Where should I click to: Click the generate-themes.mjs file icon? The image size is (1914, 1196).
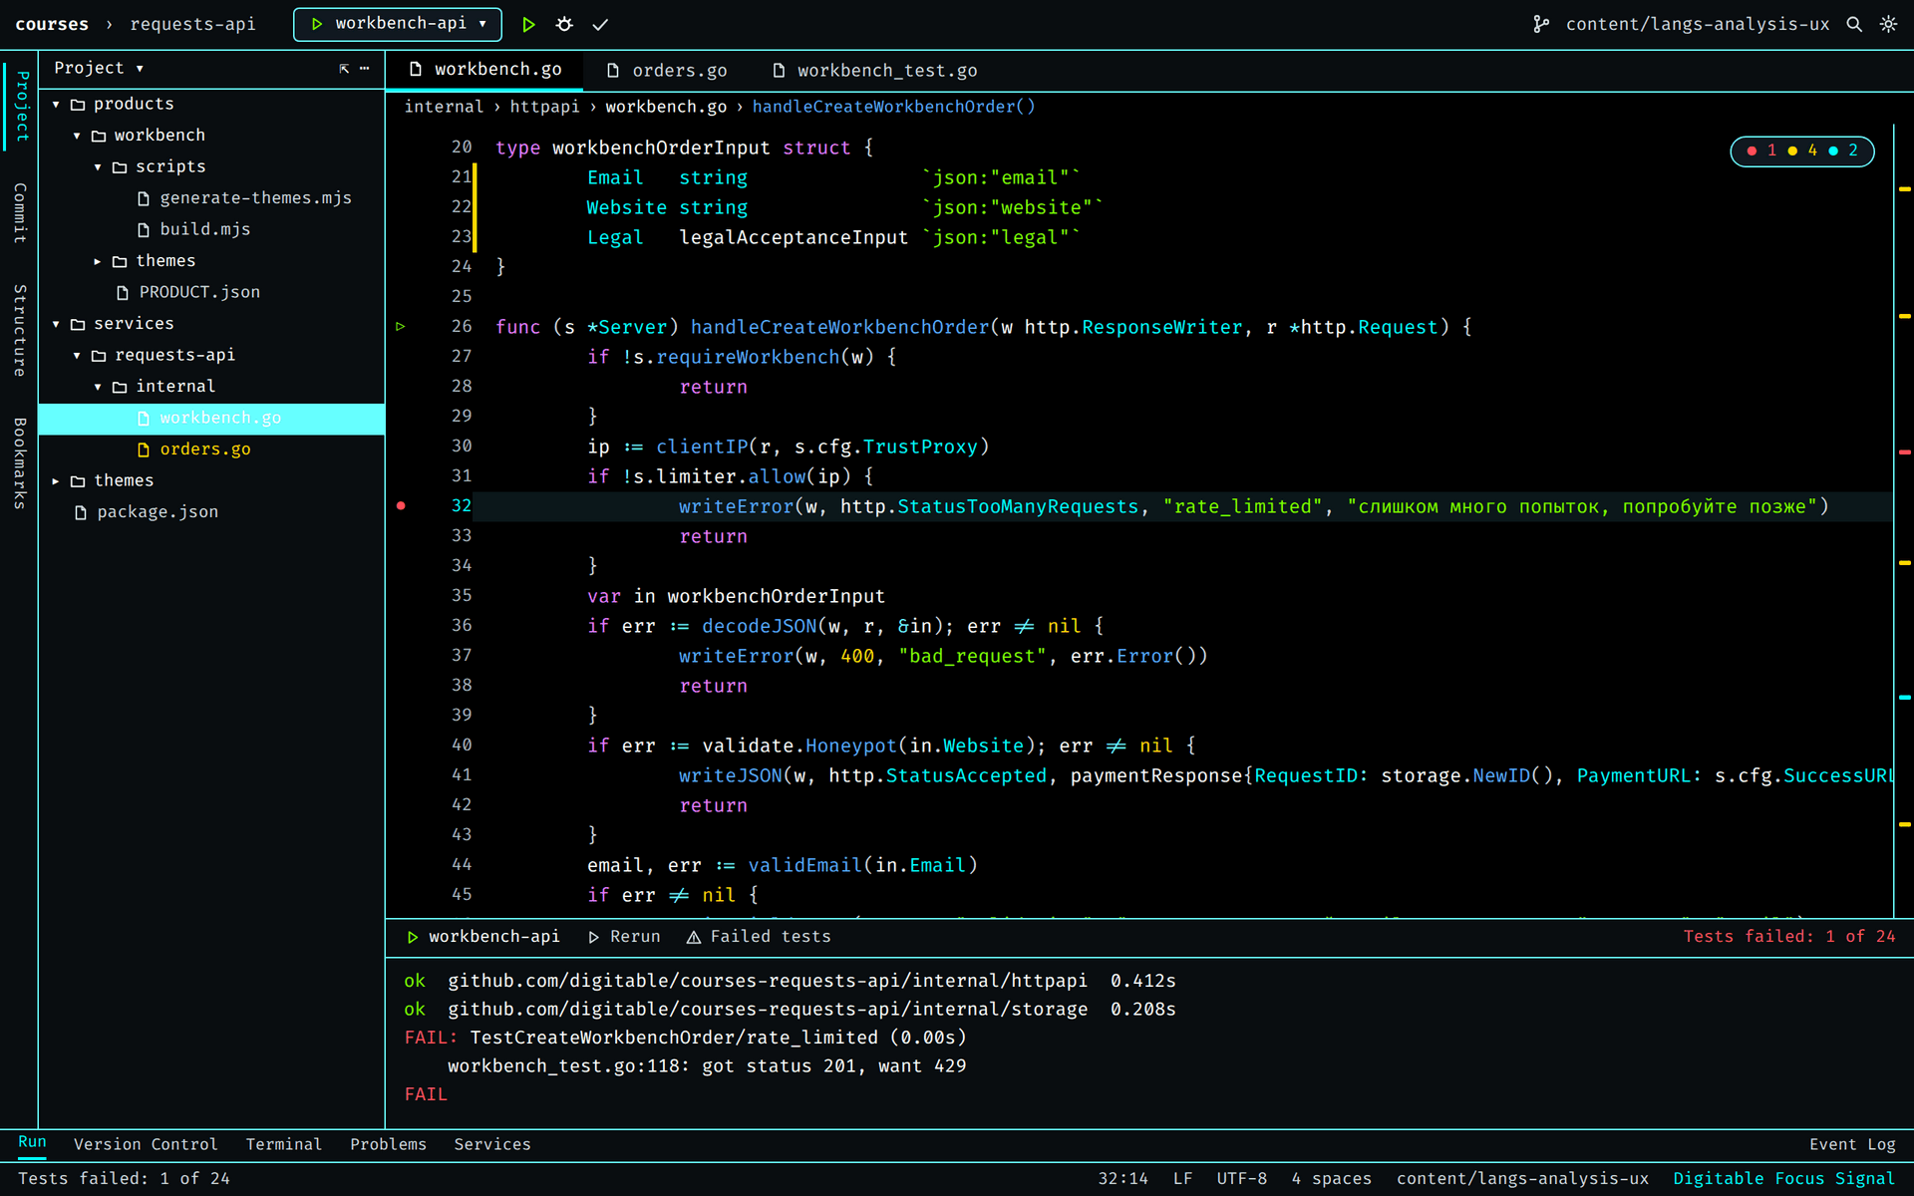pos(144,198)
